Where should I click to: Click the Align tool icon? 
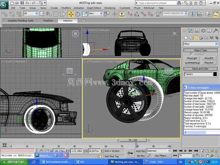click(200, 14)
